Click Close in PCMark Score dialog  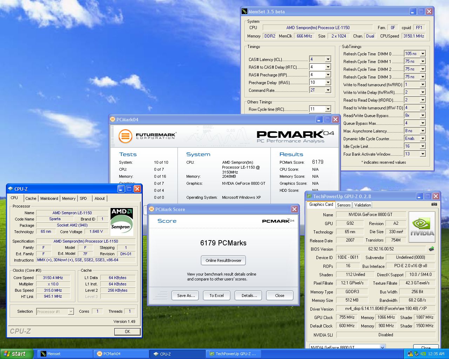[x=280, y=296]
